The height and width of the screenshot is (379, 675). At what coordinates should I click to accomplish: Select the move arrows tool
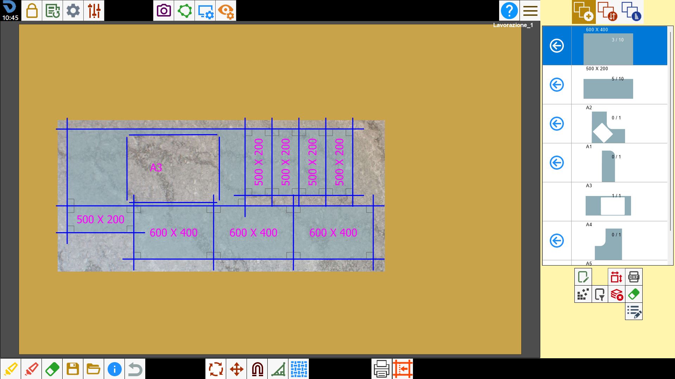pos(236,369)
